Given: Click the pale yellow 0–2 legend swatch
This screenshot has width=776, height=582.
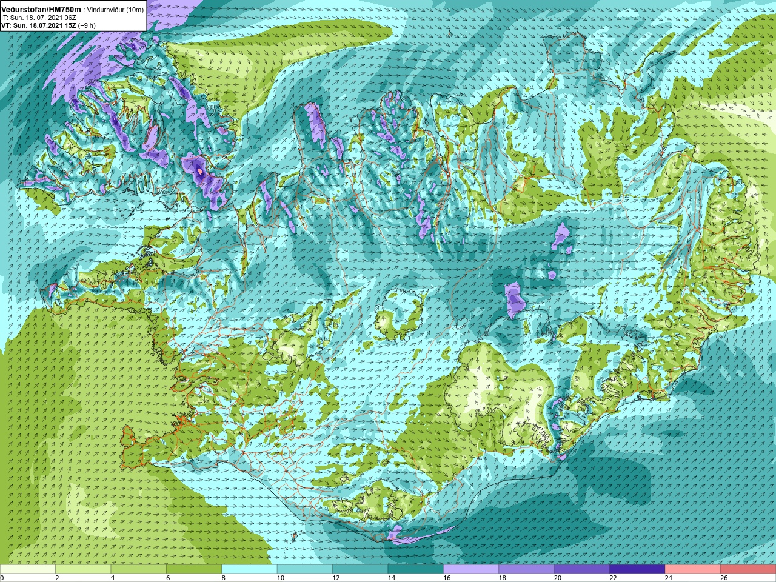Looking at the screenshot, I should 28,569.
